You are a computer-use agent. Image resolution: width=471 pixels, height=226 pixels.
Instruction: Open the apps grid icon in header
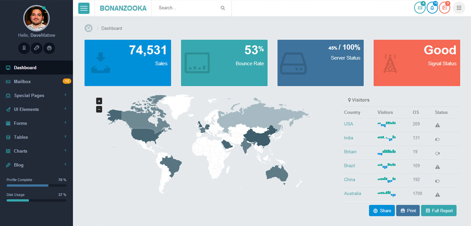tap(459, 8)
